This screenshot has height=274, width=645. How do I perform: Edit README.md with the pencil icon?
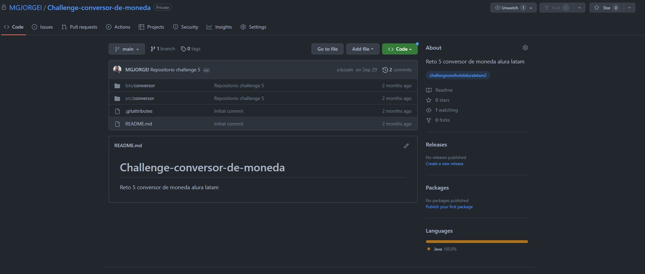point(406,146)
